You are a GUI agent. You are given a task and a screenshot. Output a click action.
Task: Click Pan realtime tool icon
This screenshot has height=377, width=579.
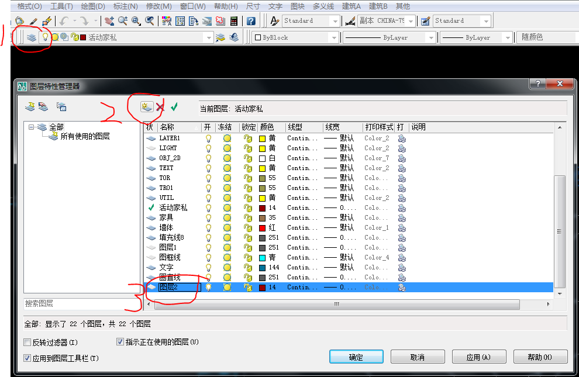[x=109, y=21]
